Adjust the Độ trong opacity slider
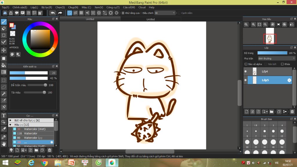Viewport: 297px width, 167px height. 272,53
